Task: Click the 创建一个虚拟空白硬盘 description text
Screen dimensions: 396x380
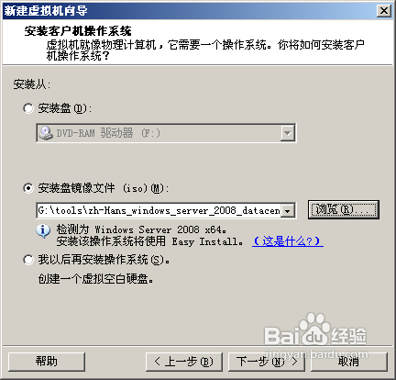Action: coord(95,279)
